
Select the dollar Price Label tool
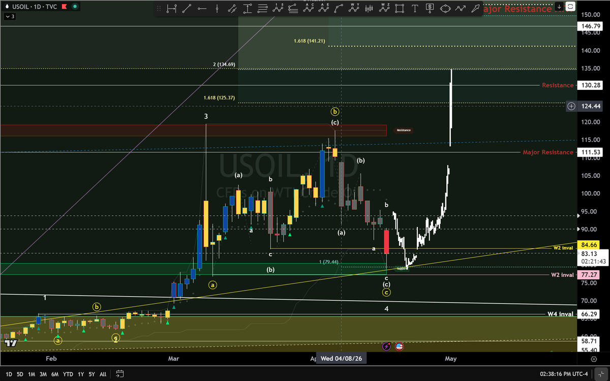(x=430, y=9)
